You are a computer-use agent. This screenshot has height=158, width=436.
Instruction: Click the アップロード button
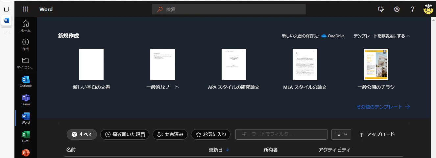click(x=376, y=134)
